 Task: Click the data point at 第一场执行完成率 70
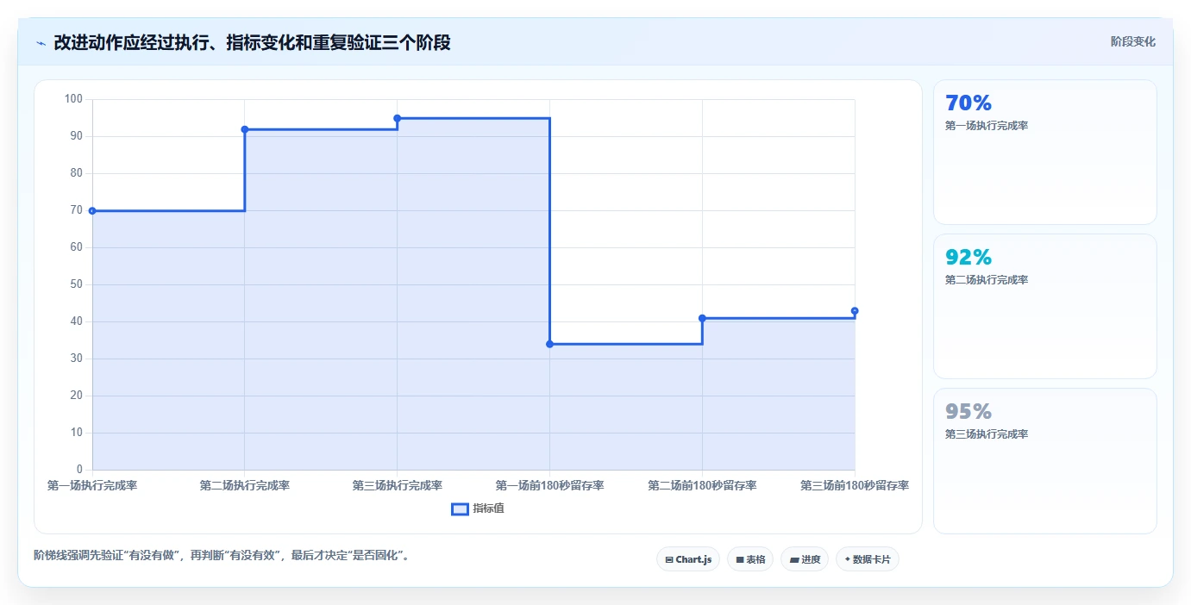tap(92, 210)
